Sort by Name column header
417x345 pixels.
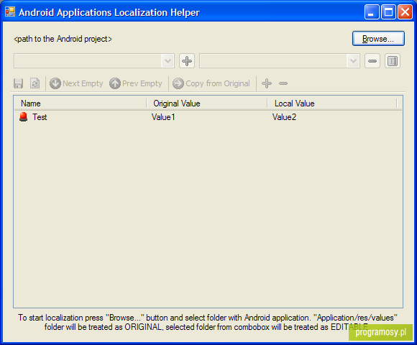[x=80, y=103]
